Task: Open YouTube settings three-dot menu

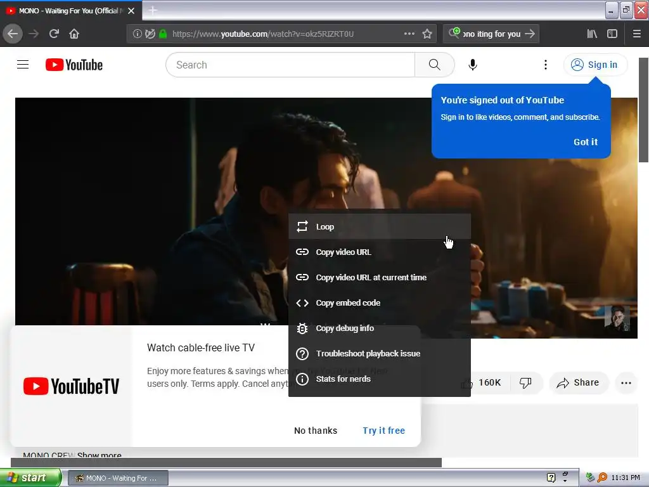Action: click(546, 65)
